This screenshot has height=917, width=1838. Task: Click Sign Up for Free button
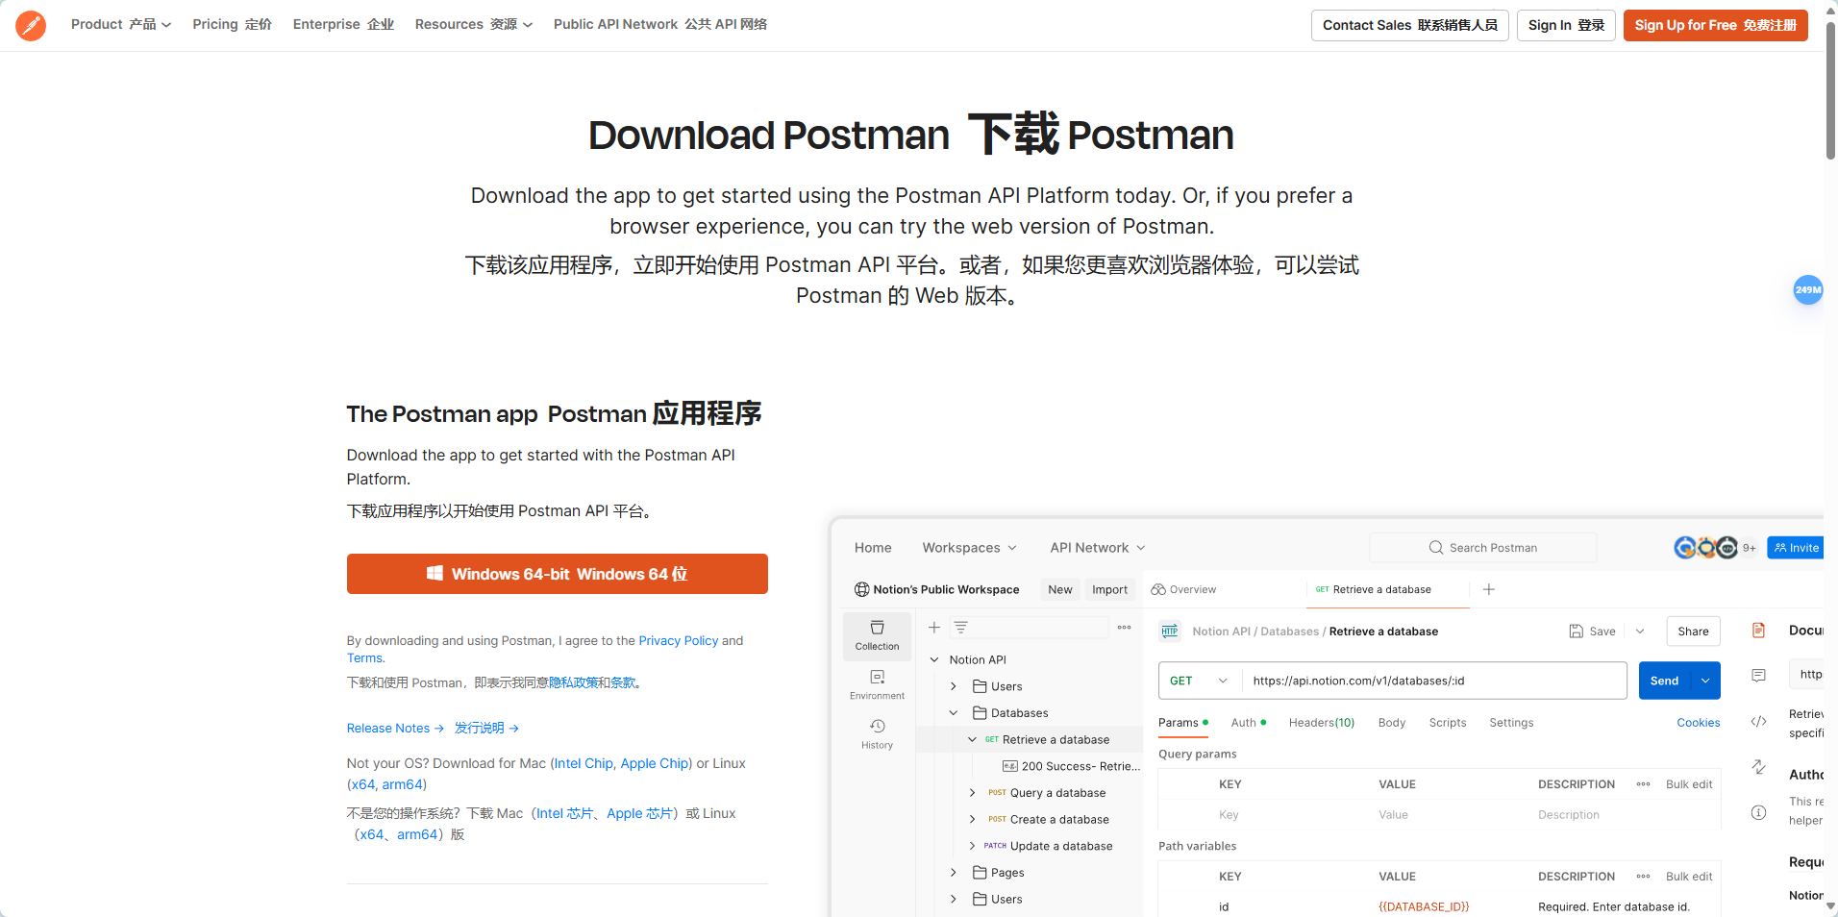[x=1715, y=25]
